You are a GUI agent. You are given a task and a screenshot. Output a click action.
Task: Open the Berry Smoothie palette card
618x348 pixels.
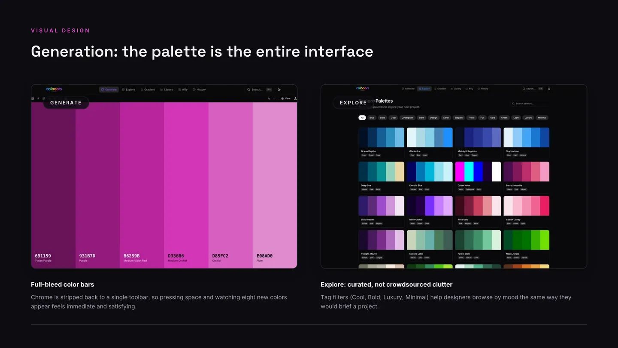527,177
